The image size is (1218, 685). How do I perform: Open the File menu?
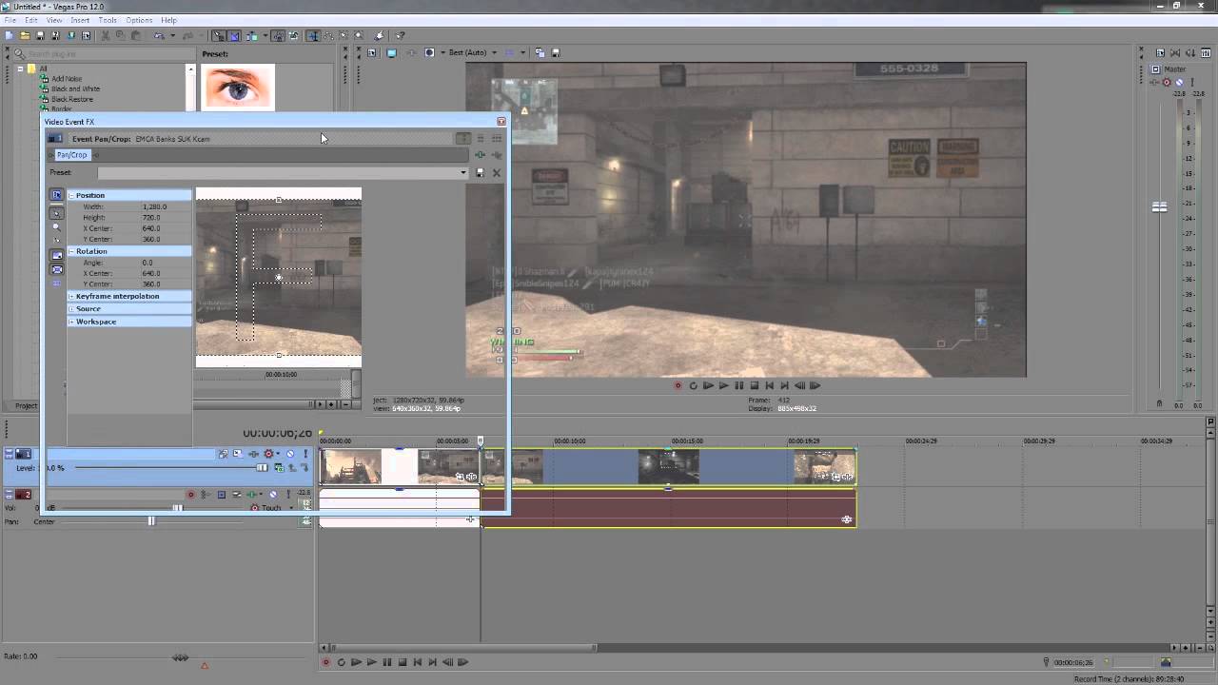pyautogui.click(x=10, y=20)
